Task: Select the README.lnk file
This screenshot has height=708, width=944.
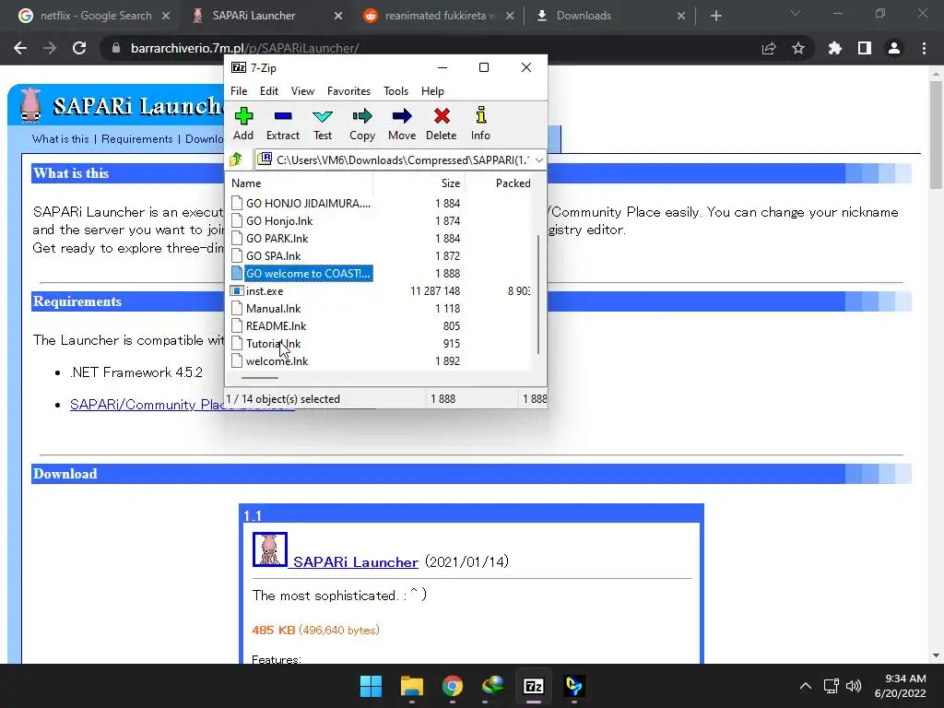Action: tap(276, 325)
